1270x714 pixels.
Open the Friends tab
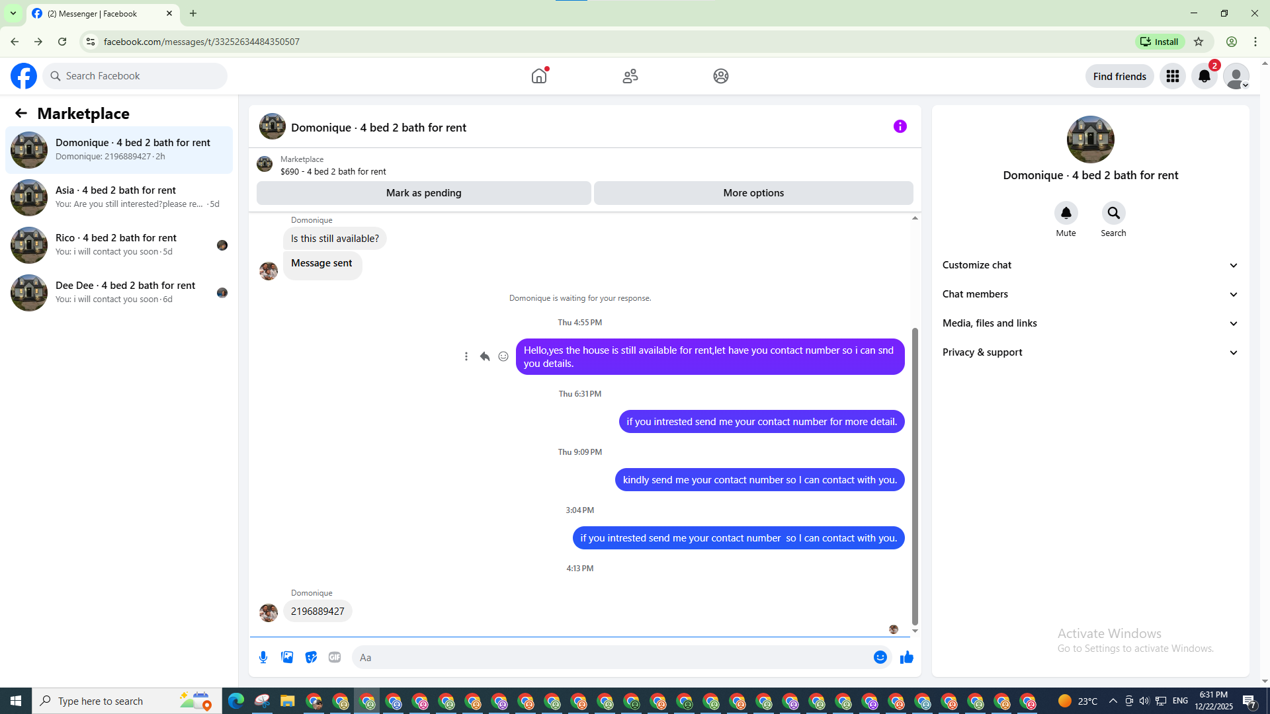point(630,76)
